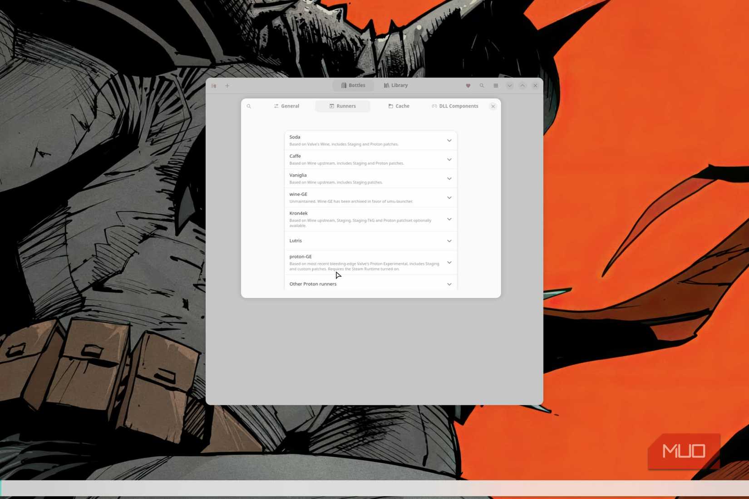Close the Bottles main window
749x499 pixels.
click(x=535, y=86)
